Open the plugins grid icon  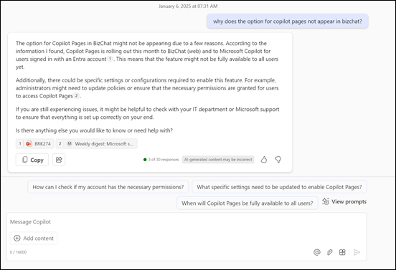click(x=342, y=252)
